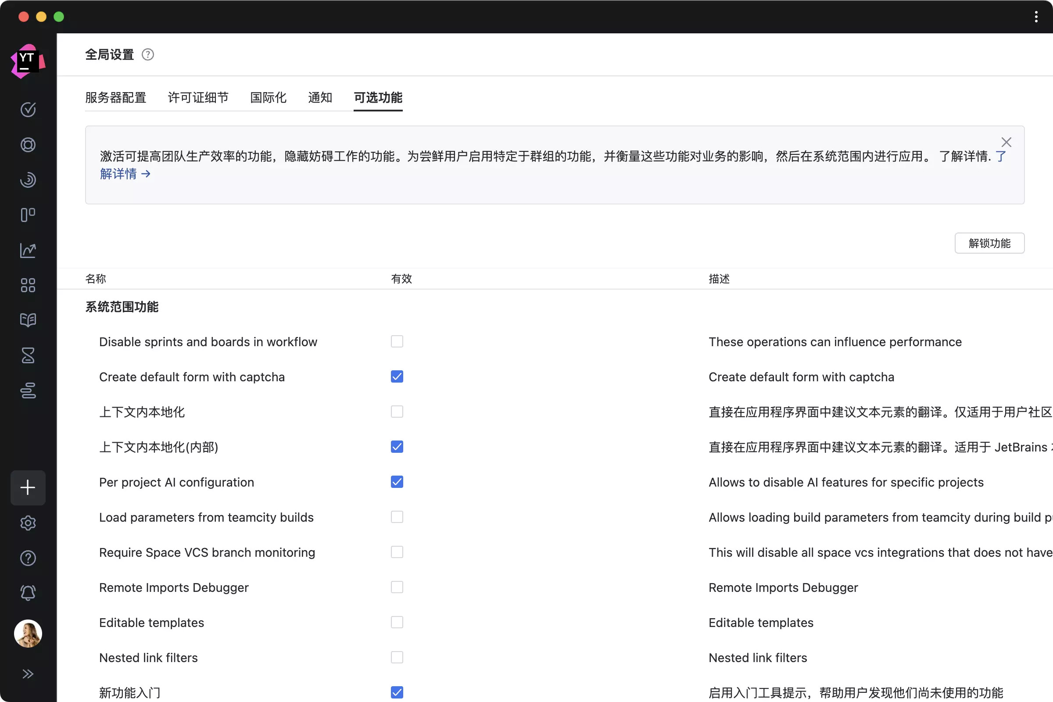Open the Timesheets hourglass icon
The image size is (1053, 702).
(28, 355)
